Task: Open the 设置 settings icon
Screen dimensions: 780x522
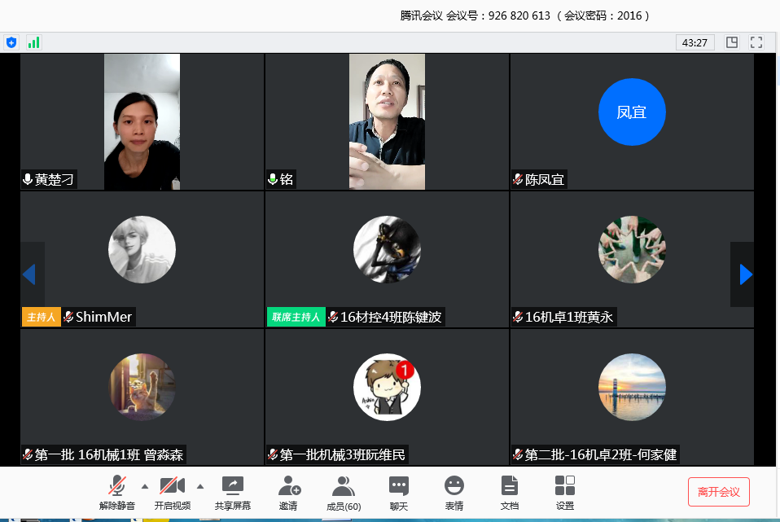Action: [565, 493]
